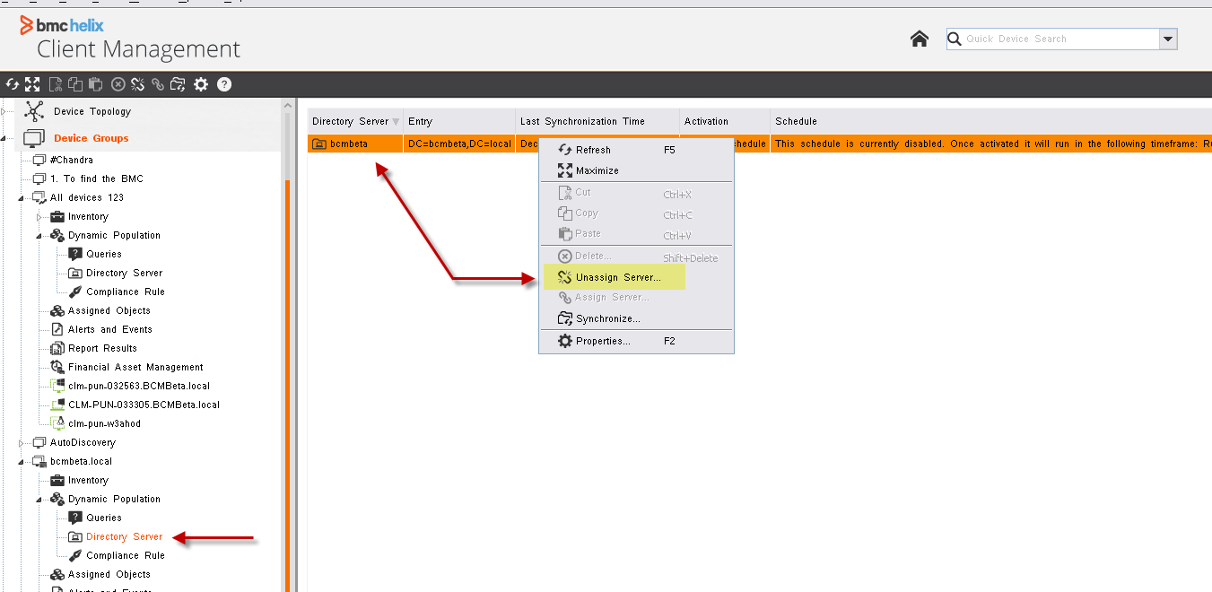
Task: Select Assigned Objects under All devices 123
Action: (x=109, y=310)
